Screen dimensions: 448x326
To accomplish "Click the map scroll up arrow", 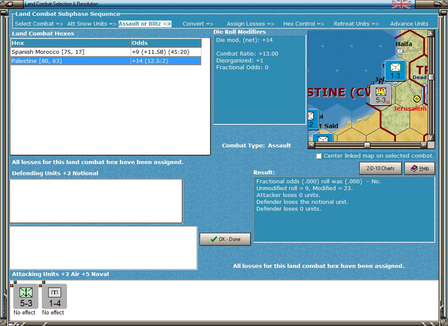I will 431,33.
